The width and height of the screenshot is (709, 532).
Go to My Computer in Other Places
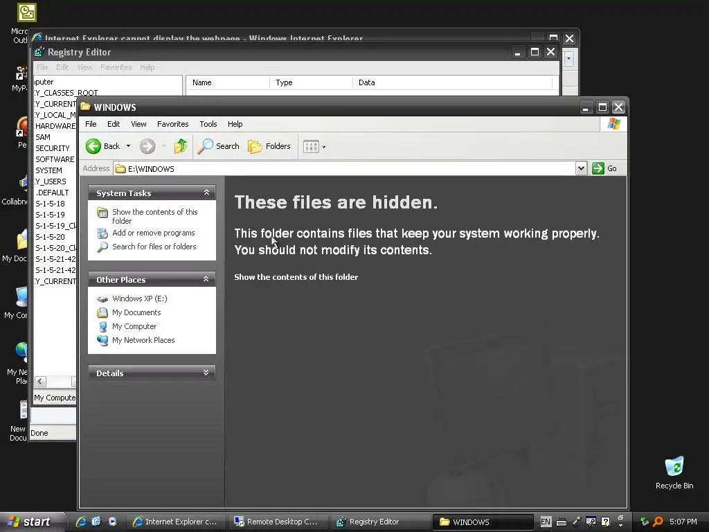click(134, 326)
